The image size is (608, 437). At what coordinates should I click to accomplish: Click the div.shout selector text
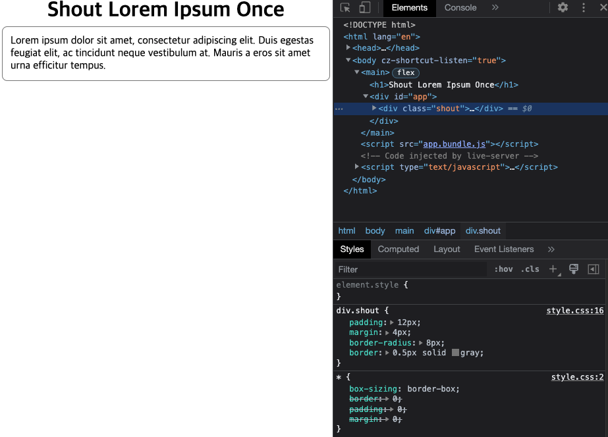coord(358,311)
